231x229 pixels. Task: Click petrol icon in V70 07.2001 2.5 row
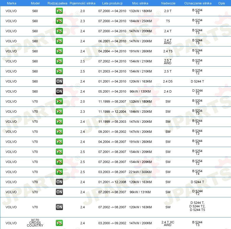coord(59,152)
